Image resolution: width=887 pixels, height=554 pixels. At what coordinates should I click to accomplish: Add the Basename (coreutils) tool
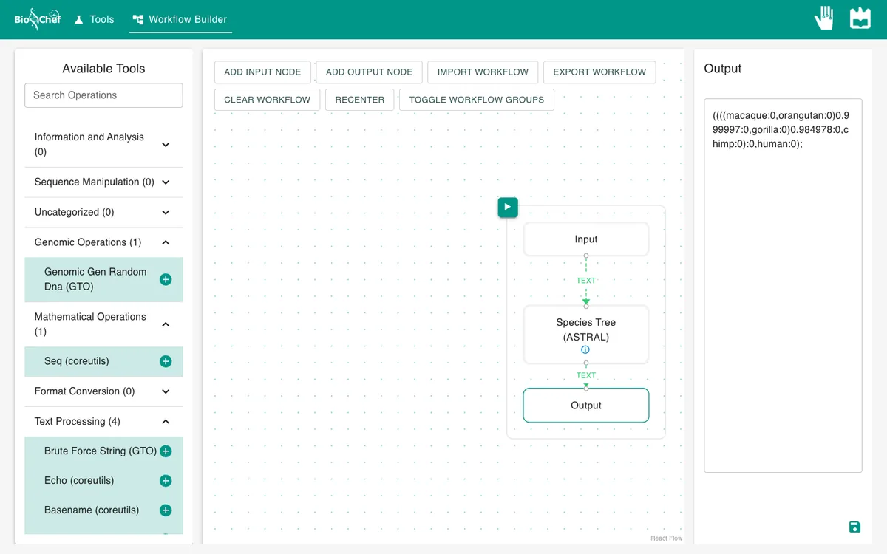[x=166, y=510]
